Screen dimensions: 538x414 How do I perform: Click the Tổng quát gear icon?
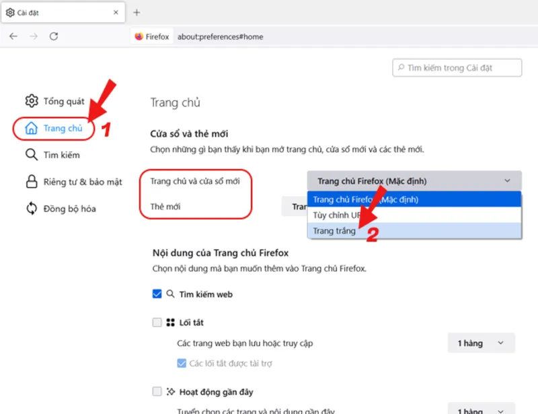click(32, 101)
